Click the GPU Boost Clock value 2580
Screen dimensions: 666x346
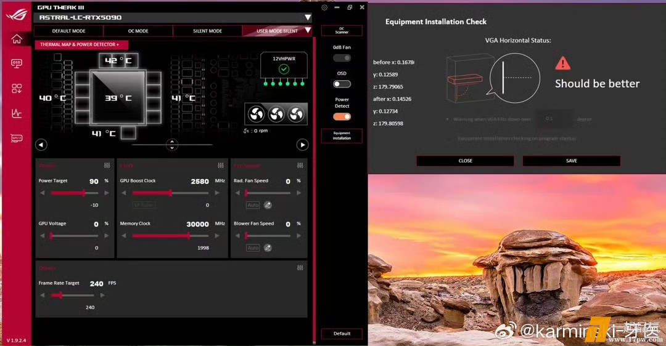pos(200,182)
